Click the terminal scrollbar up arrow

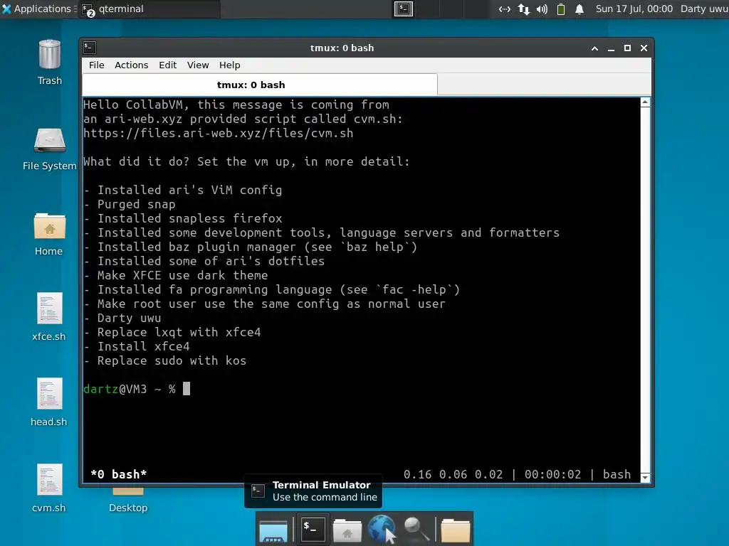coord(645,102)
